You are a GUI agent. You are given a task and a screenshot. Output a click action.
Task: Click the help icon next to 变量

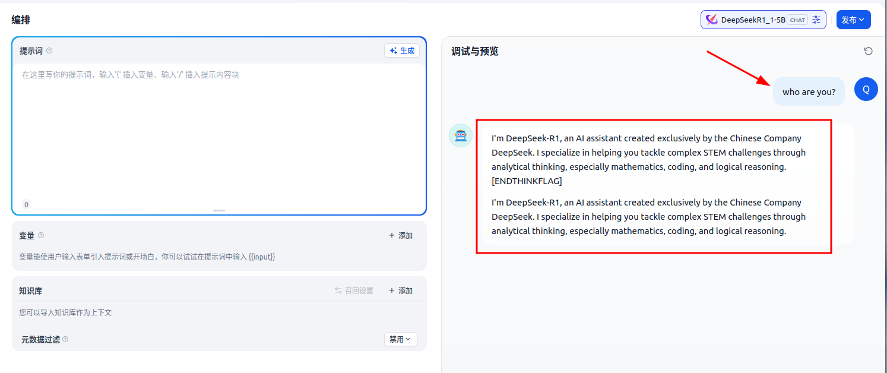tap(41, 236)
